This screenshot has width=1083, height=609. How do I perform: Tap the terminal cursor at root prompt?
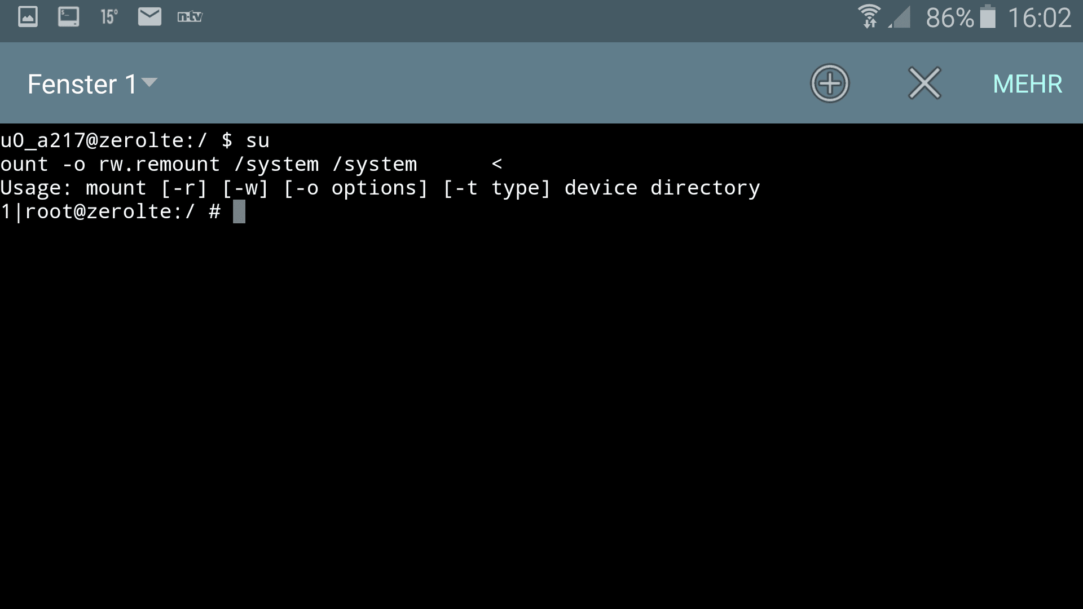[239, 211]
